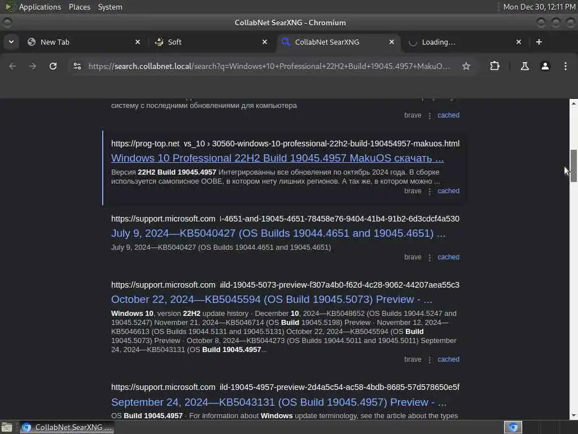The height and width of the screenshot is (434, 578).
Task: Open cached copy of the KB5045594 result
Action: point(448,359)
